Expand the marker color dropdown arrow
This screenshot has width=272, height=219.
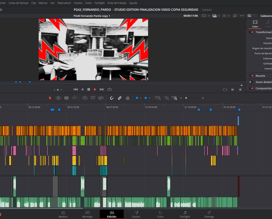pos(149,98)
